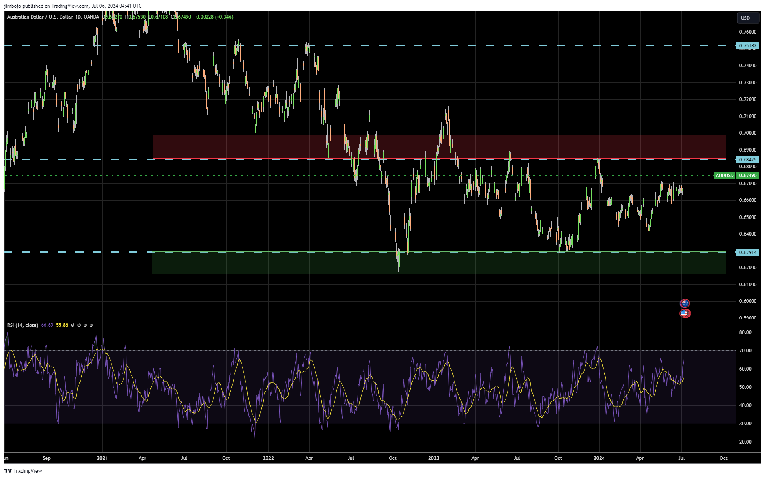Click the 0.76000 price axis label
Image resolution: width=765 pixels, height=478 pixels.
pos(748,32)
